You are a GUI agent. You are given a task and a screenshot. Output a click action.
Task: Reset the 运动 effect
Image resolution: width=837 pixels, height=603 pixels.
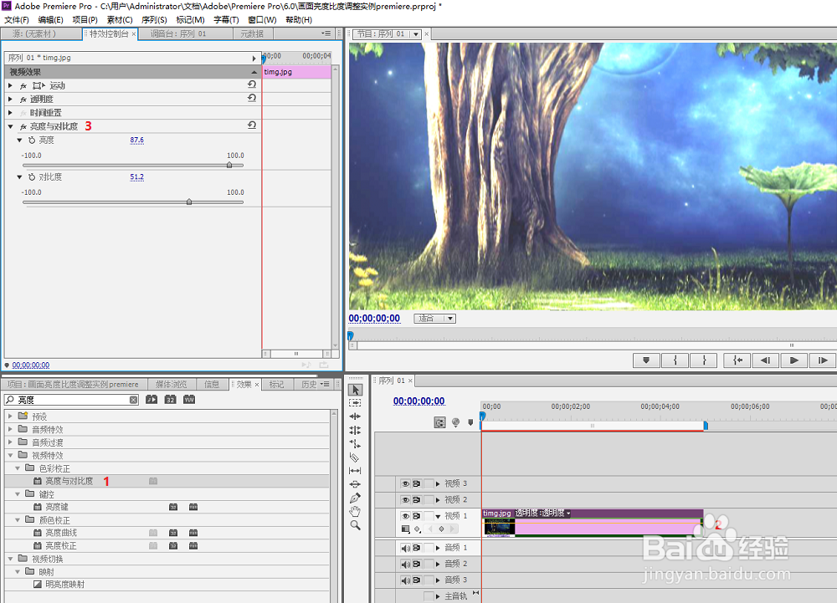(252, 84)
